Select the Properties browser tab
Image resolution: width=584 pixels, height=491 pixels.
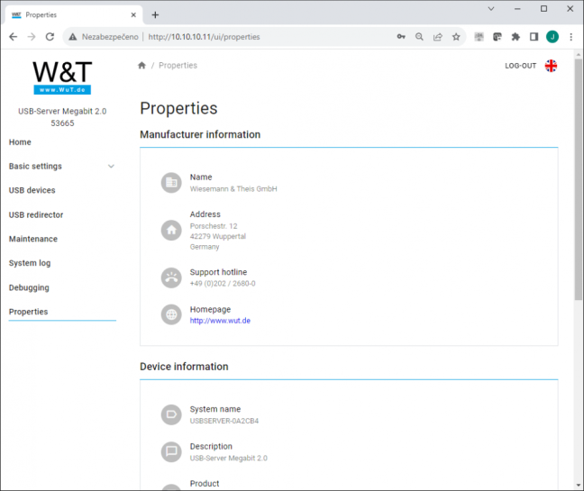[74, 15]
